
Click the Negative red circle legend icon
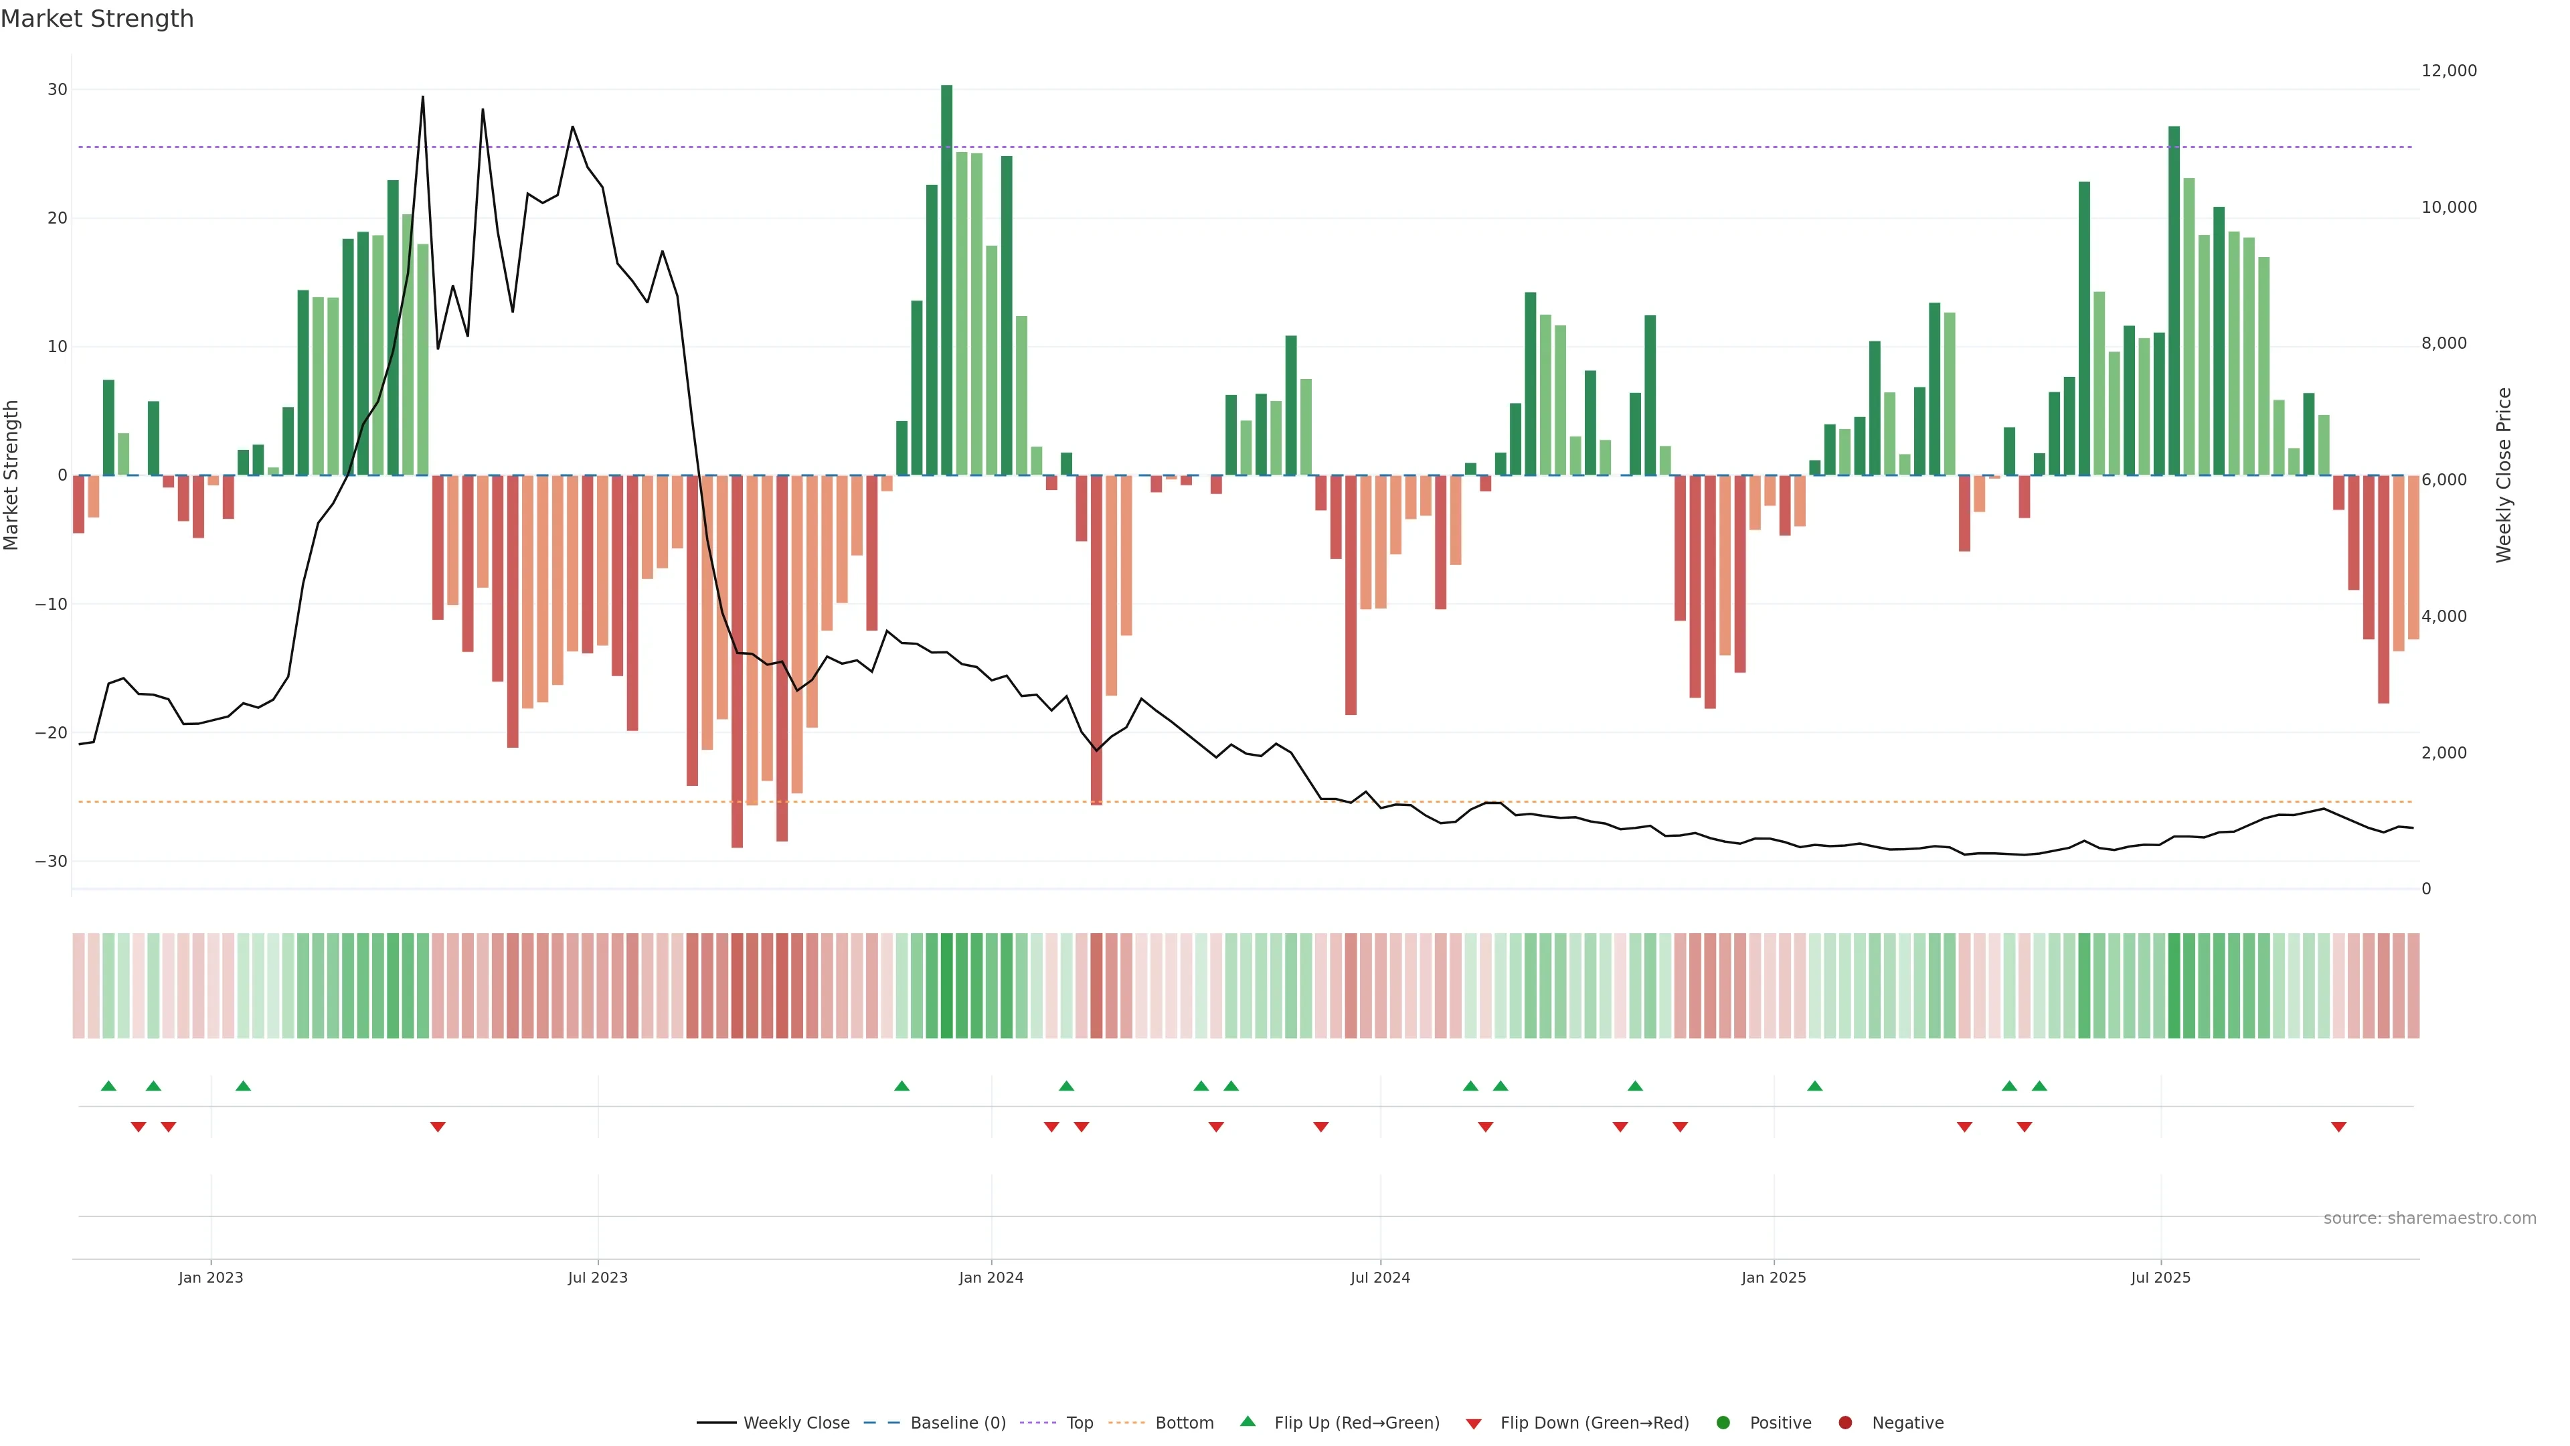click(1845, 1423)
